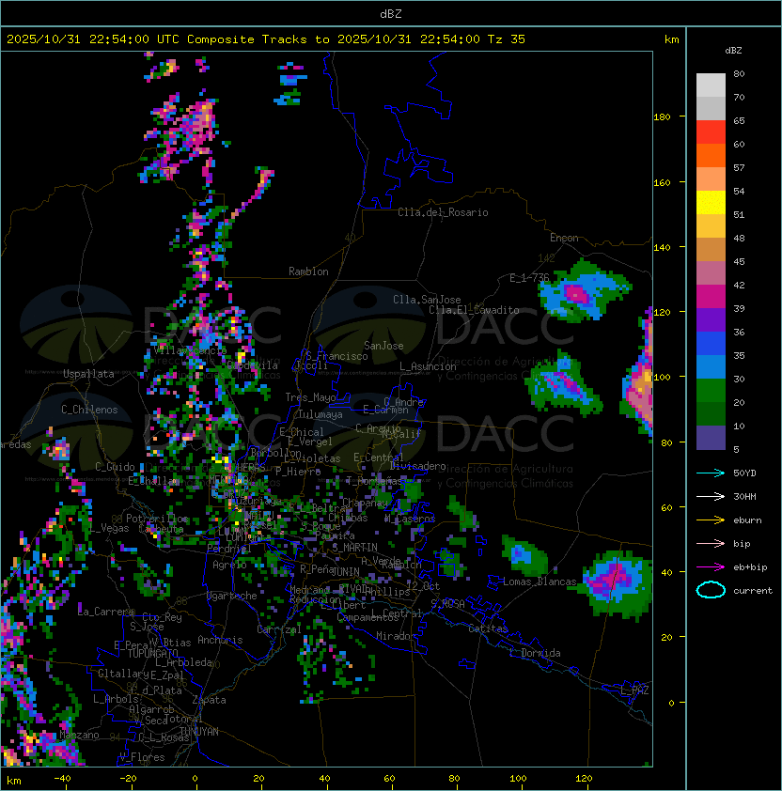The width and height of the screenshot is (782, 791).
Task: Pick the red 60-65 dBZ swatch
Action: tap(711, 132)
